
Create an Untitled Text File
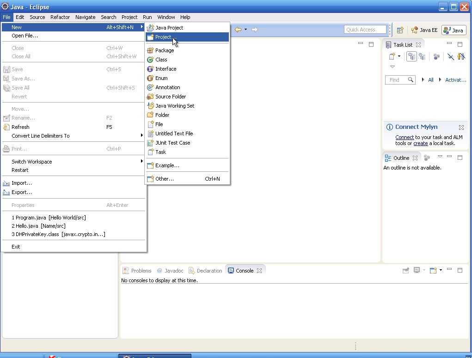(x=187, y=133)
